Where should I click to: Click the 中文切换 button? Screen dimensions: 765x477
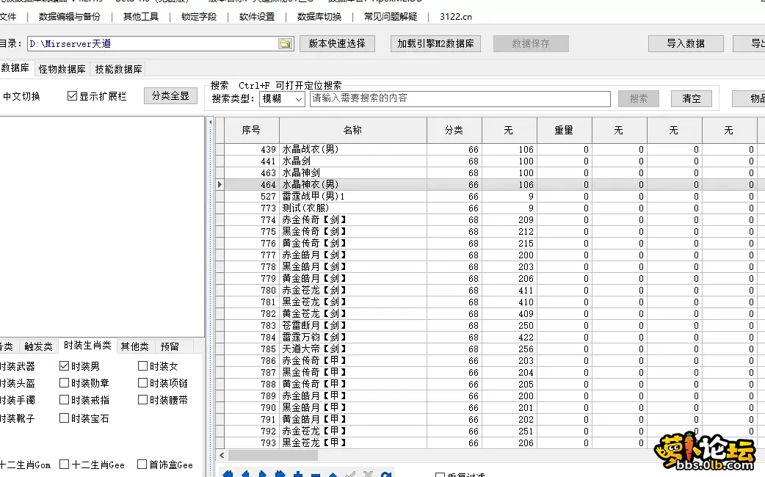pos(21,96)
